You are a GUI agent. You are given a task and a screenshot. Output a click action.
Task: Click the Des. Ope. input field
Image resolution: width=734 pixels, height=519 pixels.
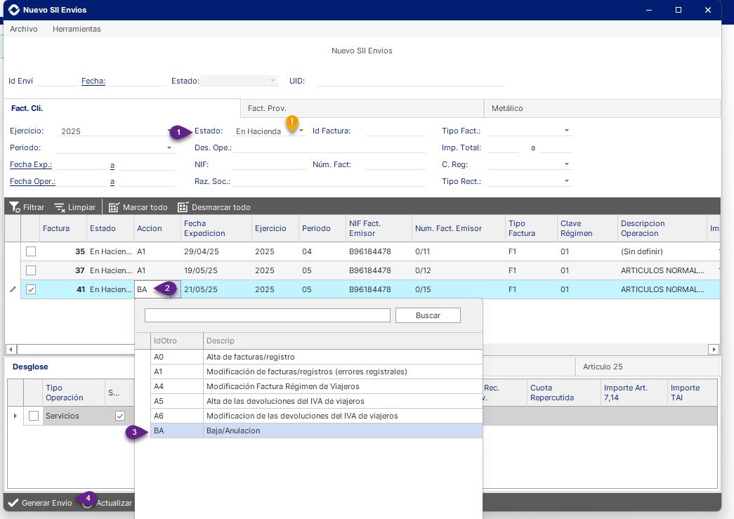pyautogui.click(x=329, y=147)
